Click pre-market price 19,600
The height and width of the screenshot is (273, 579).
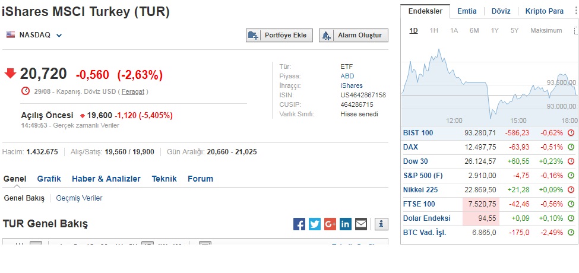tap(100, 116)
